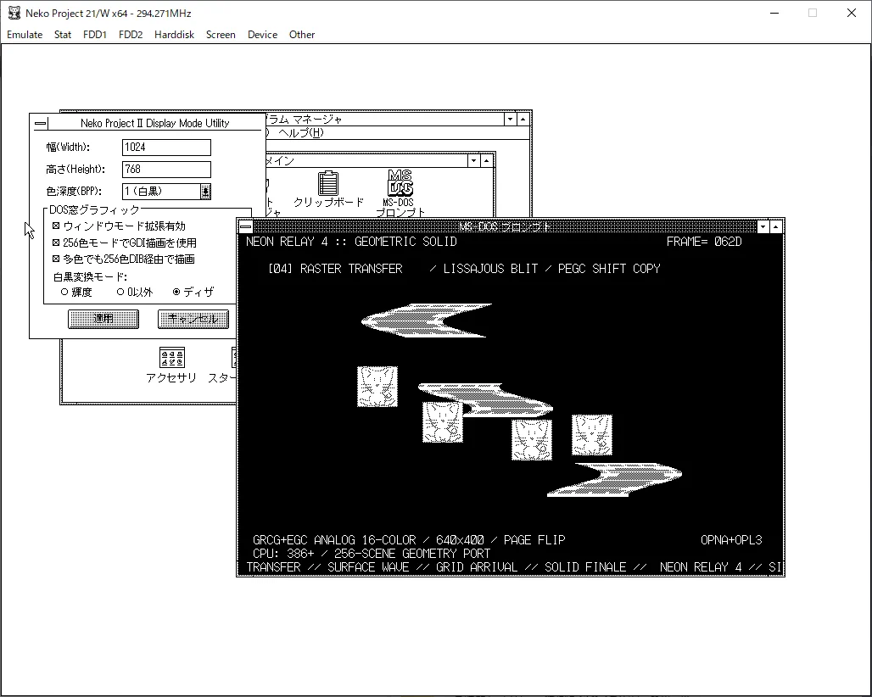Minimize the Program Manager window
Image resolution: width=872 pixels, height=697 pixels.
510,119
